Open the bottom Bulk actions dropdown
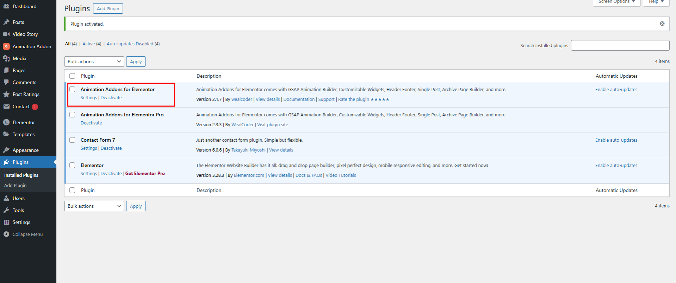This screenshot has width=676, height=283. point(94,206)
